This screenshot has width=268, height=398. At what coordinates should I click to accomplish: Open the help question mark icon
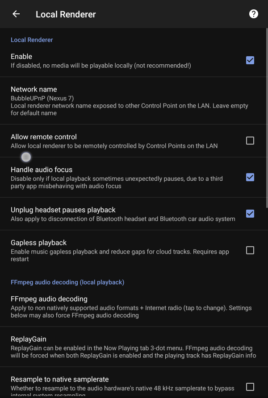point(254,14)
